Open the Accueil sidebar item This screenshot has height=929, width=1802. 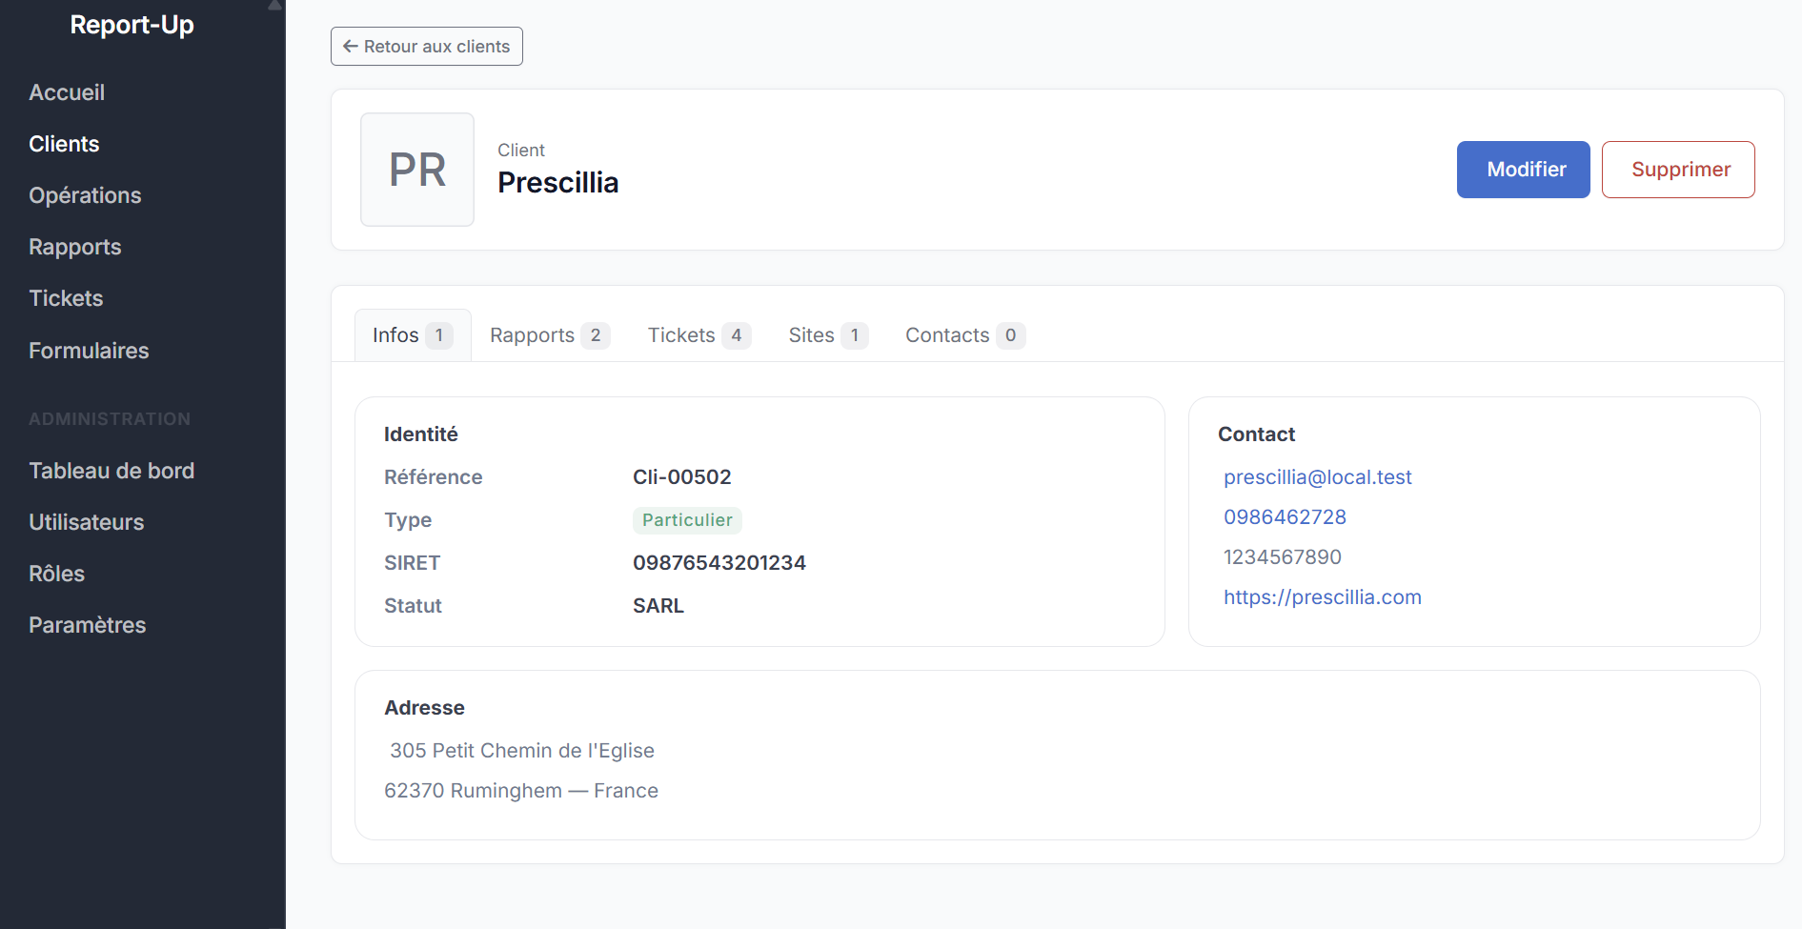point(67,92)
